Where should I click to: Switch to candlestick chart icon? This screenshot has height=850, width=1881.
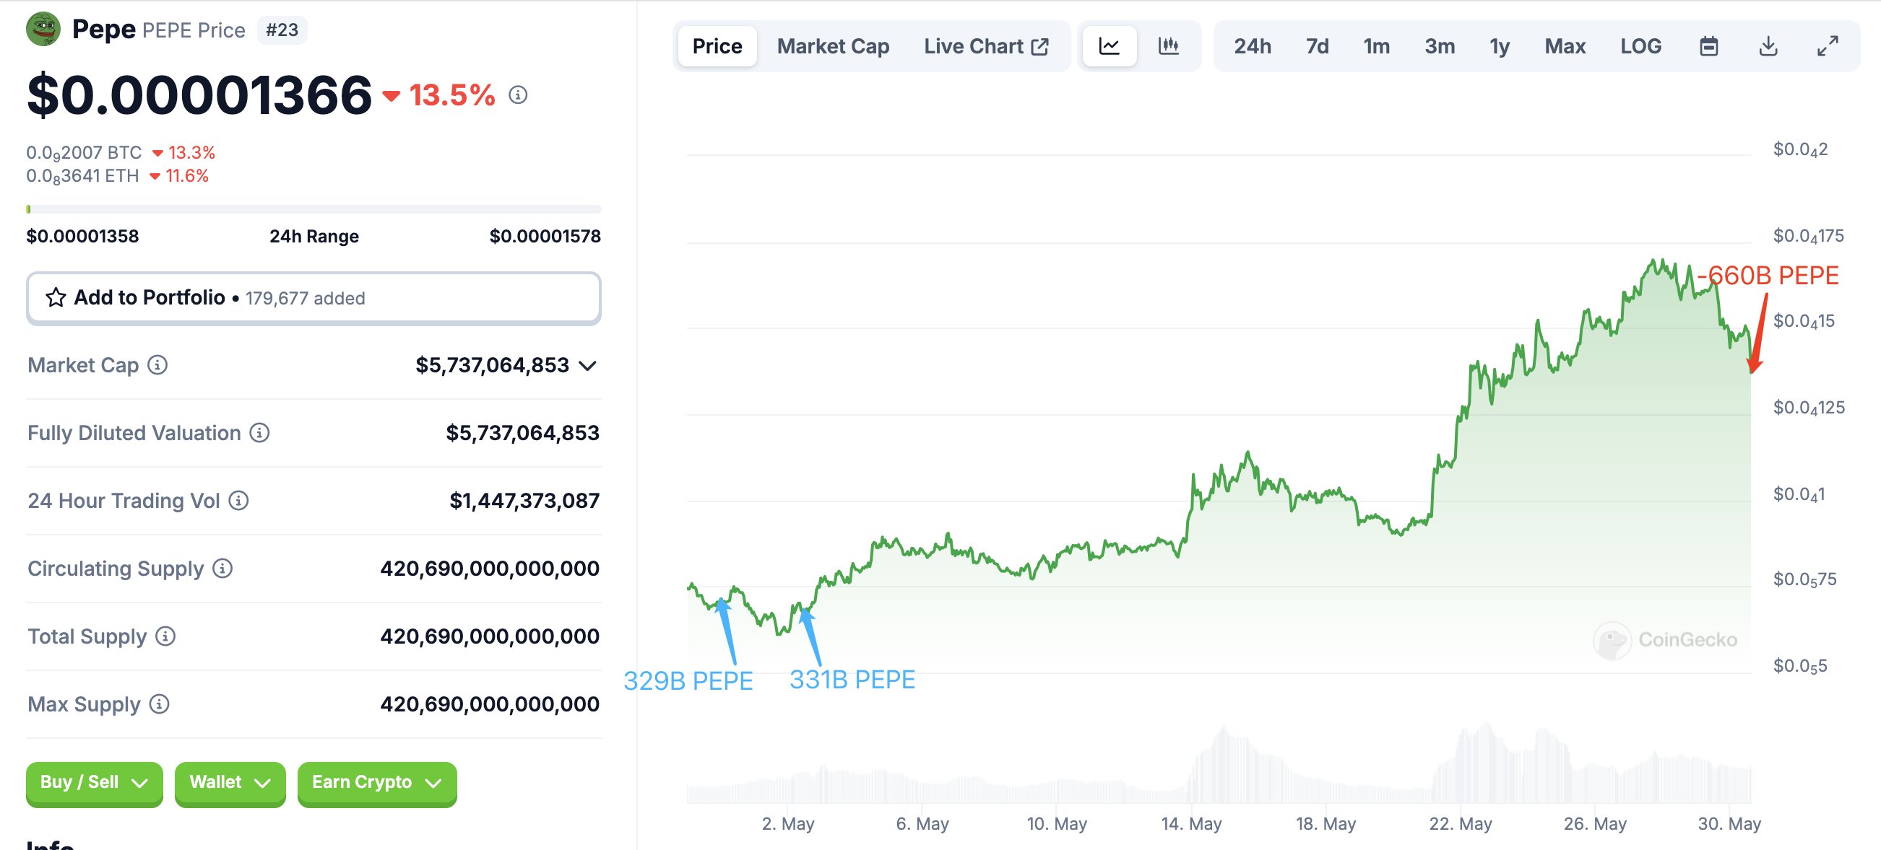coord(1168,47)
